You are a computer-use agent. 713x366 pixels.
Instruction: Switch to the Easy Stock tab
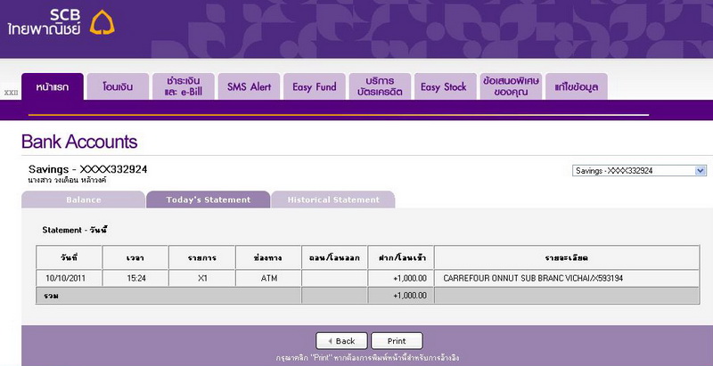pos(443,87)
